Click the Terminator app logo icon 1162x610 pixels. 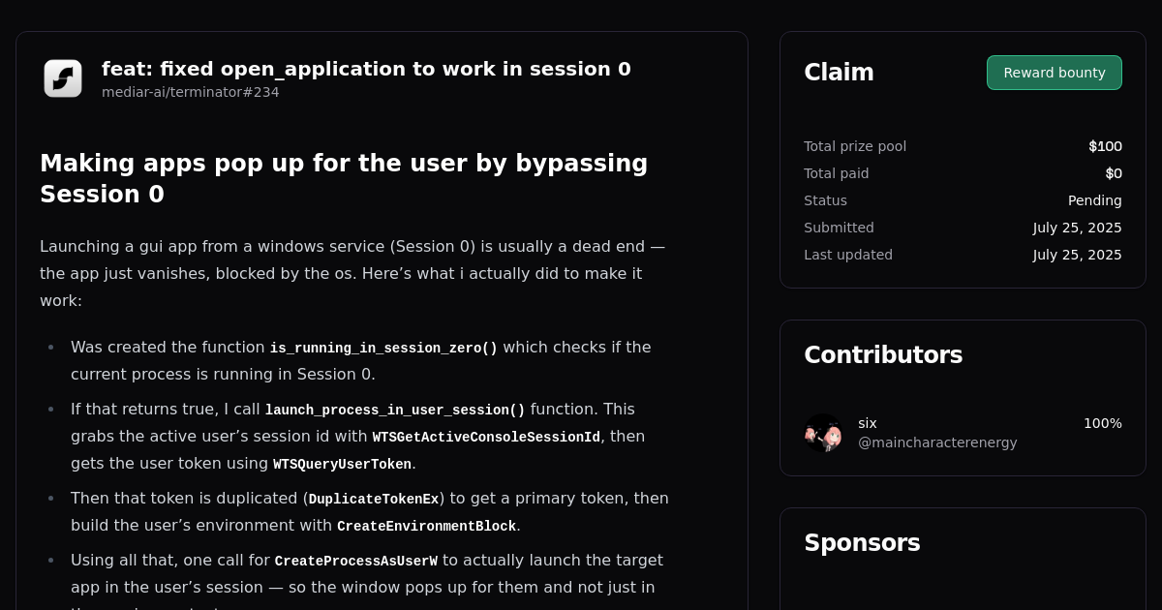(62, 77)
